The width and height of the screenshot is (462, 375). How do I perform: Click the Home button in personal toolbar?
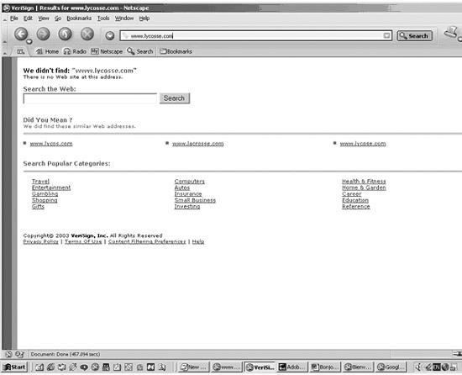click(x=47, y=51)
